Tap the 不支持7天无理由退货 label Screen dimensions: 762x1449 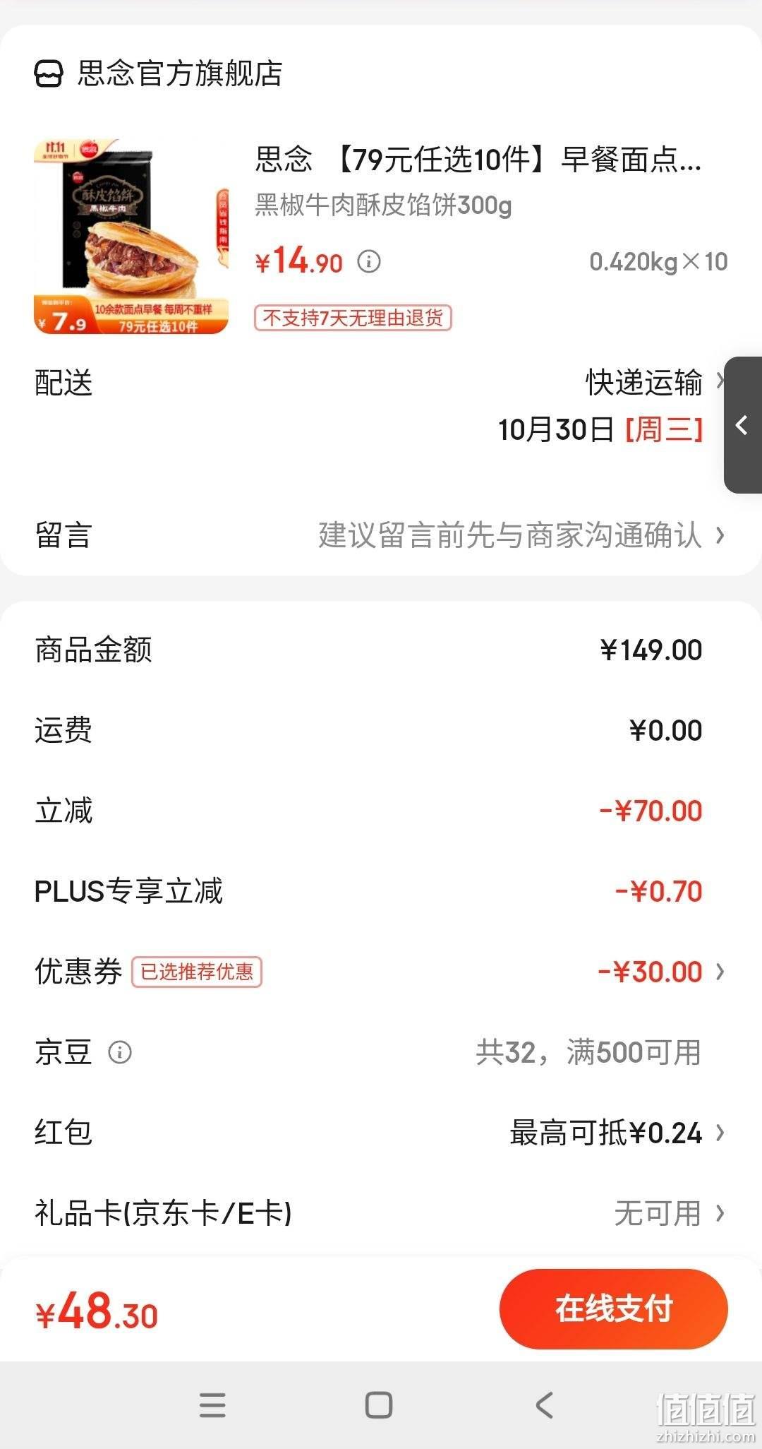pos(353,318)
